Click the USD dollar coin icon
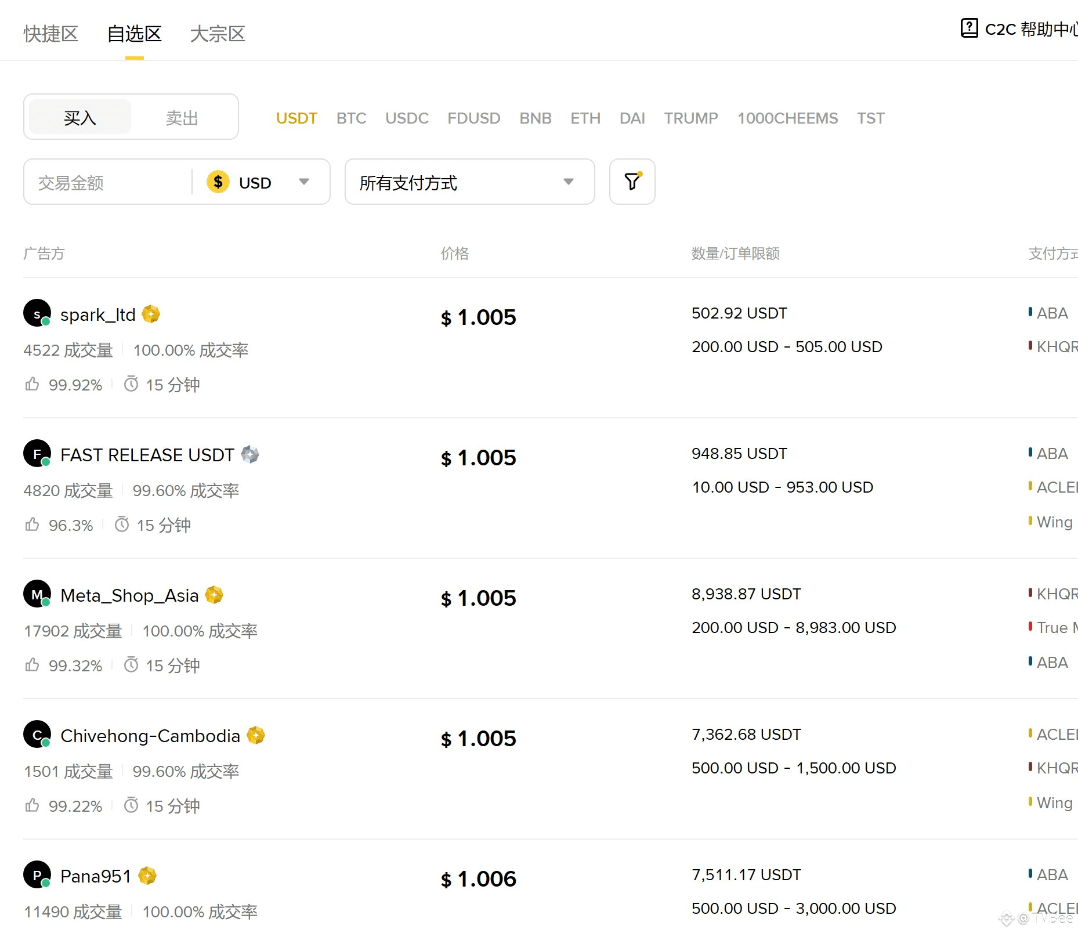The width and height of the screenshot is (1078, 933). (x=218, y=182)
